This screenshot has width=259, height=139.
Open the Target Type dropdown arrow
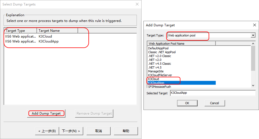(x=253, y=35)
